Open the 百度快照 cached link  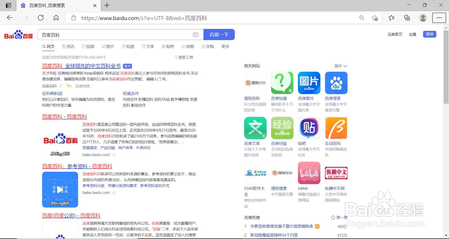click(x=83, y=86)
